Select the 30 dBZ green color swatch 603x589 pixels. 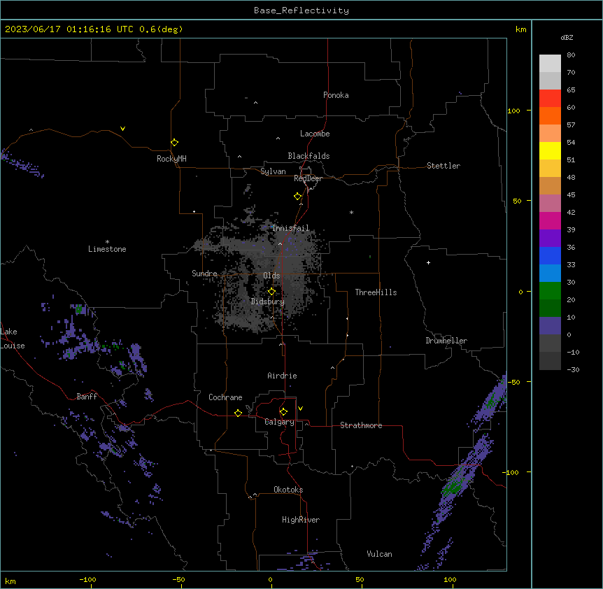[x=550, y=291]
